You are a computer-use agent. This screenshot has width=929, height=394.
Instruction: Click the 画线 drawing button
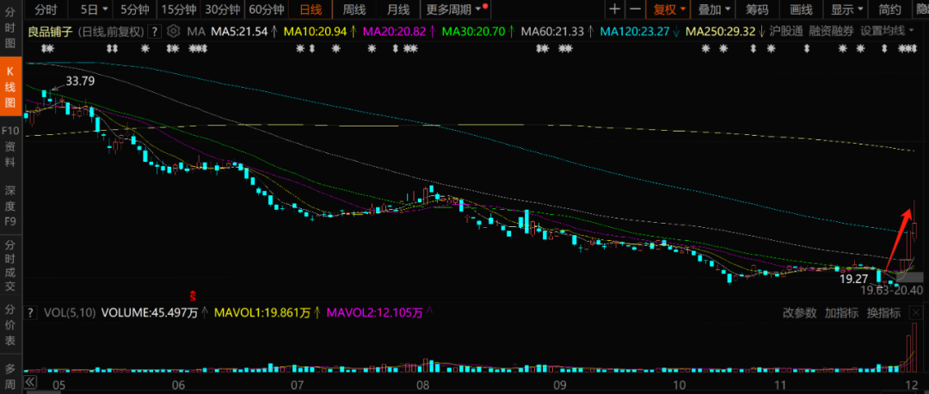tap(801, 9)
